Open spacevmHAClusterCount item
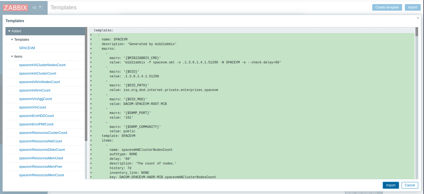Viewport: 424px width, 194px height. (x=38, y=74)
